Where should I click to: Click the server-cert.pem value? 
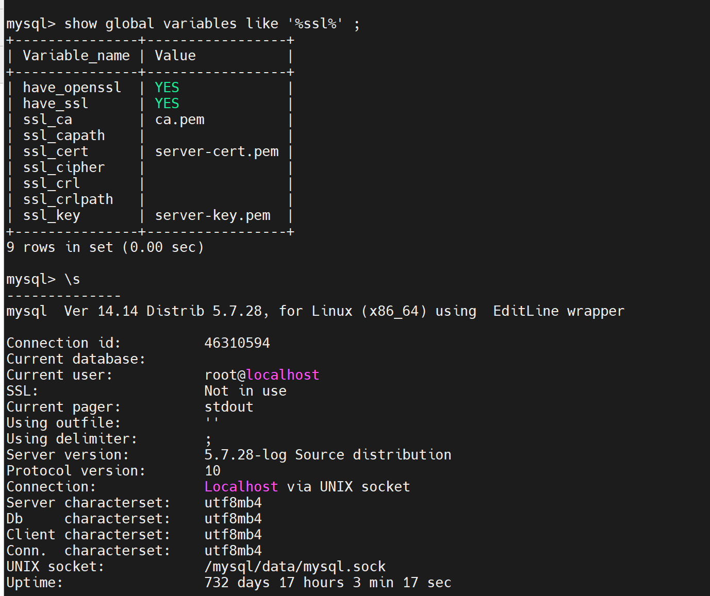217,151
